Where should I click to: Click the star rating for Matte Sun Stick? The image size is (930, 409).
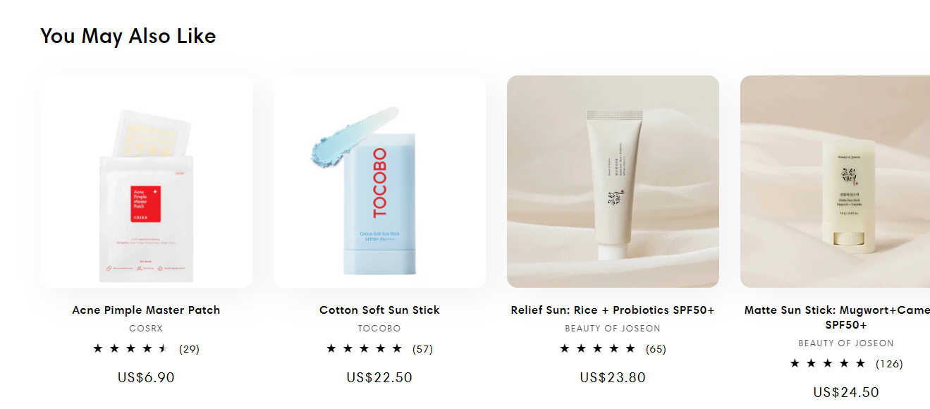click(x=827, y=363)
